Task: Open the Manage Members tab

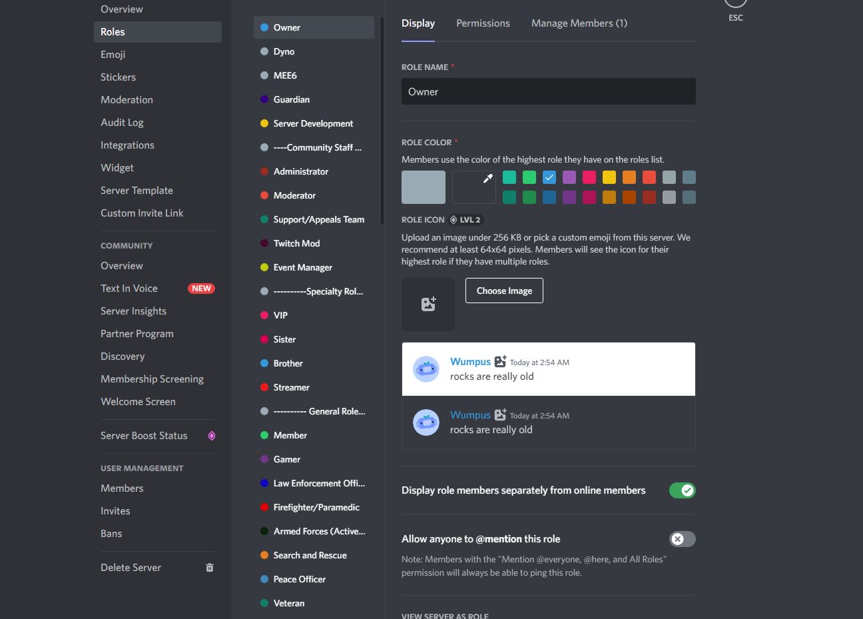Action: [579, 23]
